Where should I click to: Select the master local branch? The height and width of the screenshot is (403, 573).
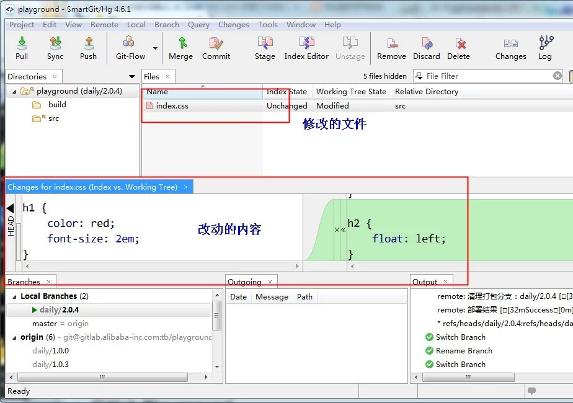pos(44,324)
